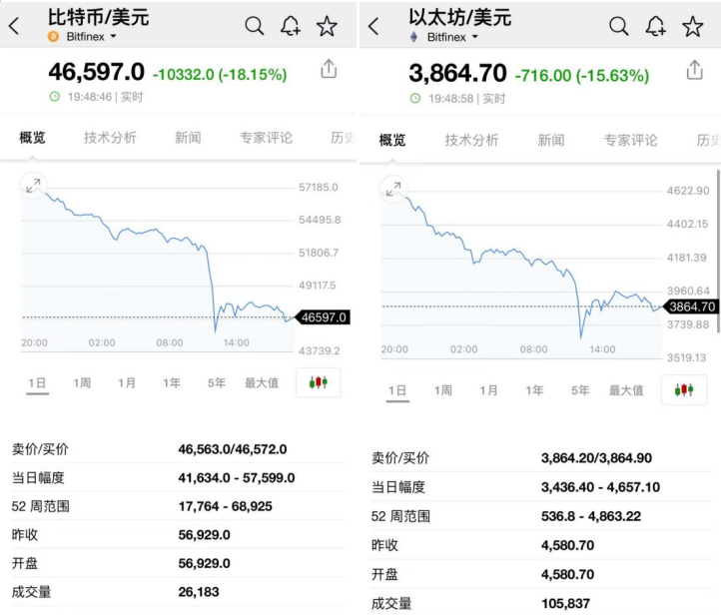Switch Bitcoin chart to candlestick view
721x615 pixels.
[x=318, y=382]
